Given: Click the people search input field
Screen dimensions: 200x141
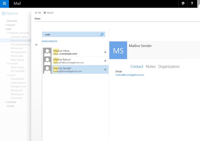Looking at the screenshot, I should click(71, 35).
